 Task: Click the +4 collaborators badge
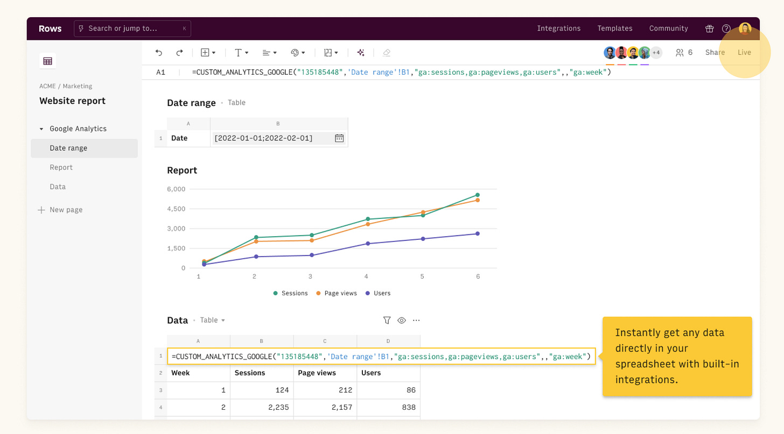(656, 53)
